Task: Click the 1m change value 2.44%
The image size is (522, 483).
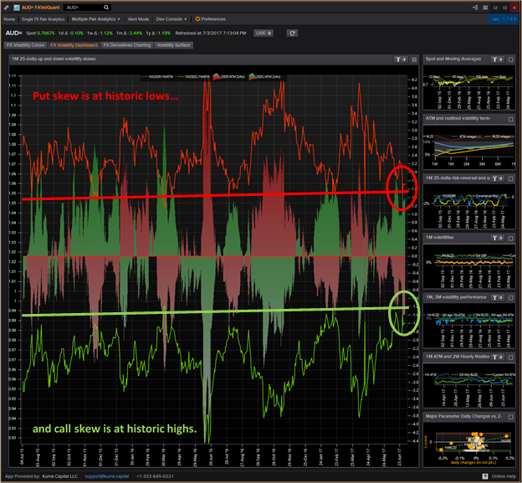Action: [136, 33]
